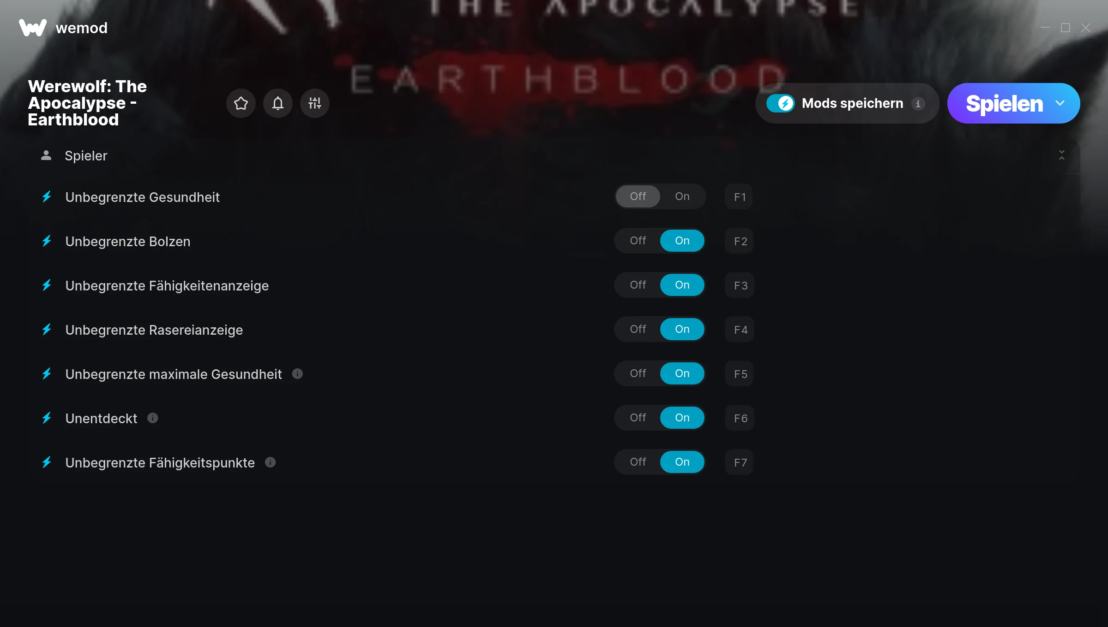Add game to favorites with star icon
The height and width of the screenshot is (627, 1108).
[x=241, y=103]
